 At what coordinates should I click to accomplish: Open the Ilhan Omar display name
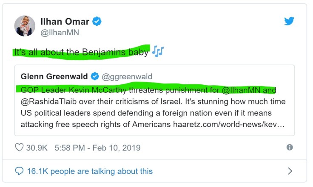coord(65,22)
